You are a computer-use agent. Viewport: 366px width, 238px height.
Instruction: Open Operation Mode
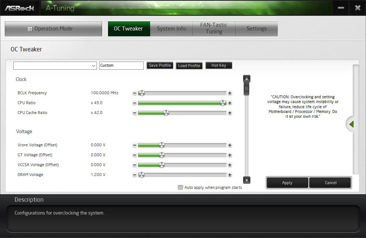(x=53, y=29)
